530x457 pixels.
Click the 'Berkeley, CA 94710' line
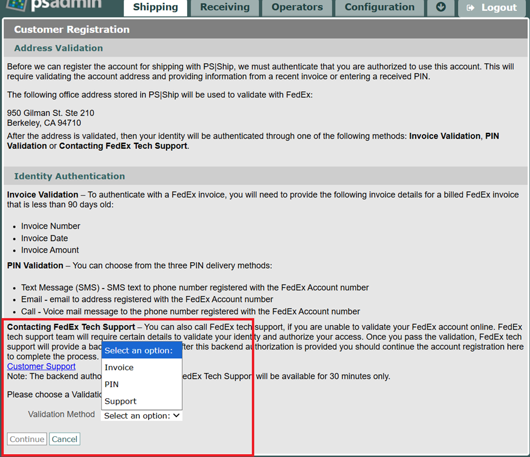click(x=44, y=123)
